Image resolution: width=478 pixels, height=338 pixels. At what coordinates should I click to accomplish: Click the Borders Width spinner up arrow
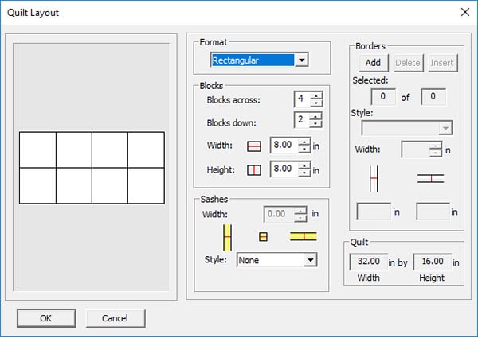436,146
